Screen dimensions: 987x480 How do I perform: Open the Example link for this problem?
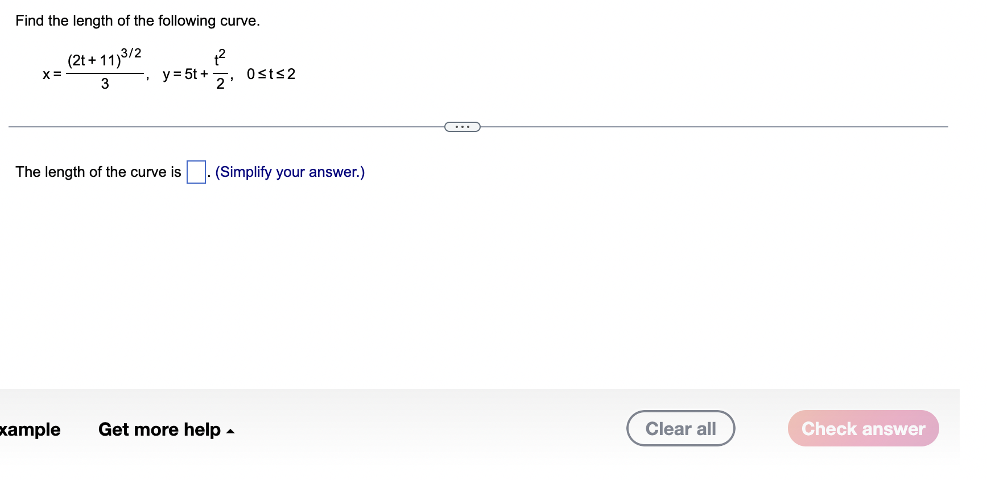click(x=30, y=429)
